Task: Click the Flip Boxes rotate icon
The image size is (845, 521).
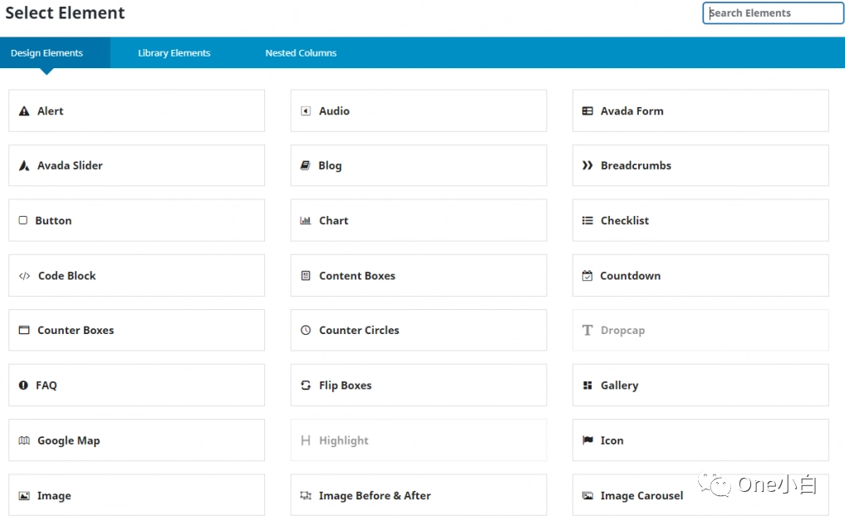Action: tap(306, 386)
